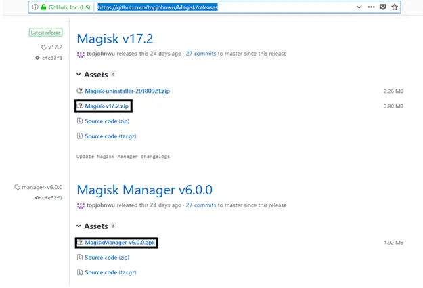This screenshot has height=288, width=423.
Task: Open topjohnwu profile under Magisk Manager v6.0.0
Action: (x=101, y=205)
